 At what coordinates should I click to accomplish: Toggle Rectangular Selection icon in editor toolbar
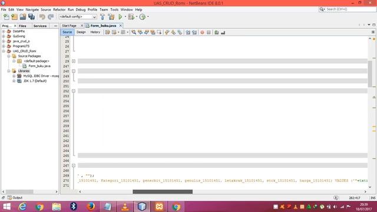(159, 32)
